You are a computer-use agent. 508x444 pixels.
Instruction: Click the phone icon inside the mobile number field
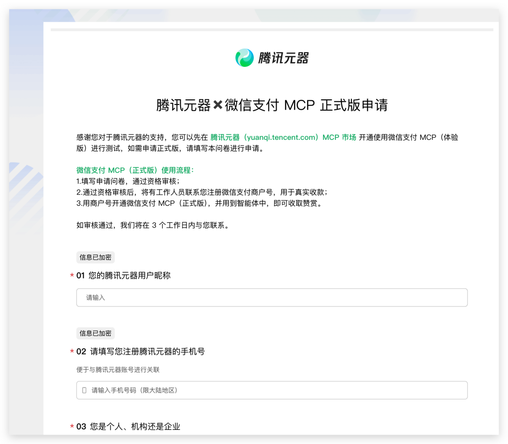click(x=84, y=390)
